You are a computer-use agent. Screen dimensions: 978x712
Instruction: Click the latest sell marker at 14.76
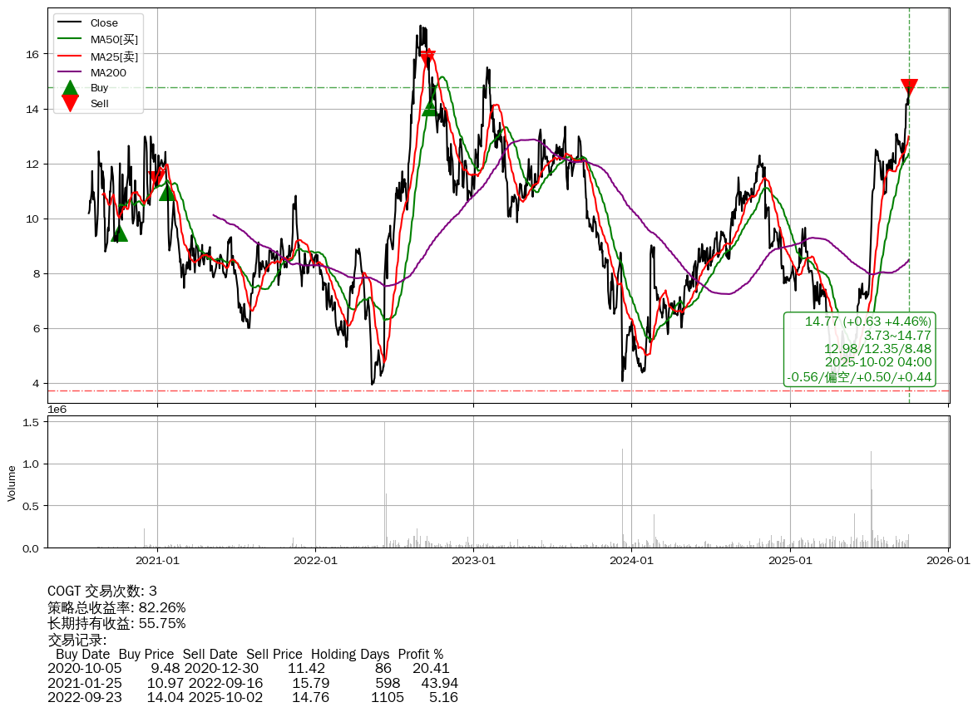909,87
